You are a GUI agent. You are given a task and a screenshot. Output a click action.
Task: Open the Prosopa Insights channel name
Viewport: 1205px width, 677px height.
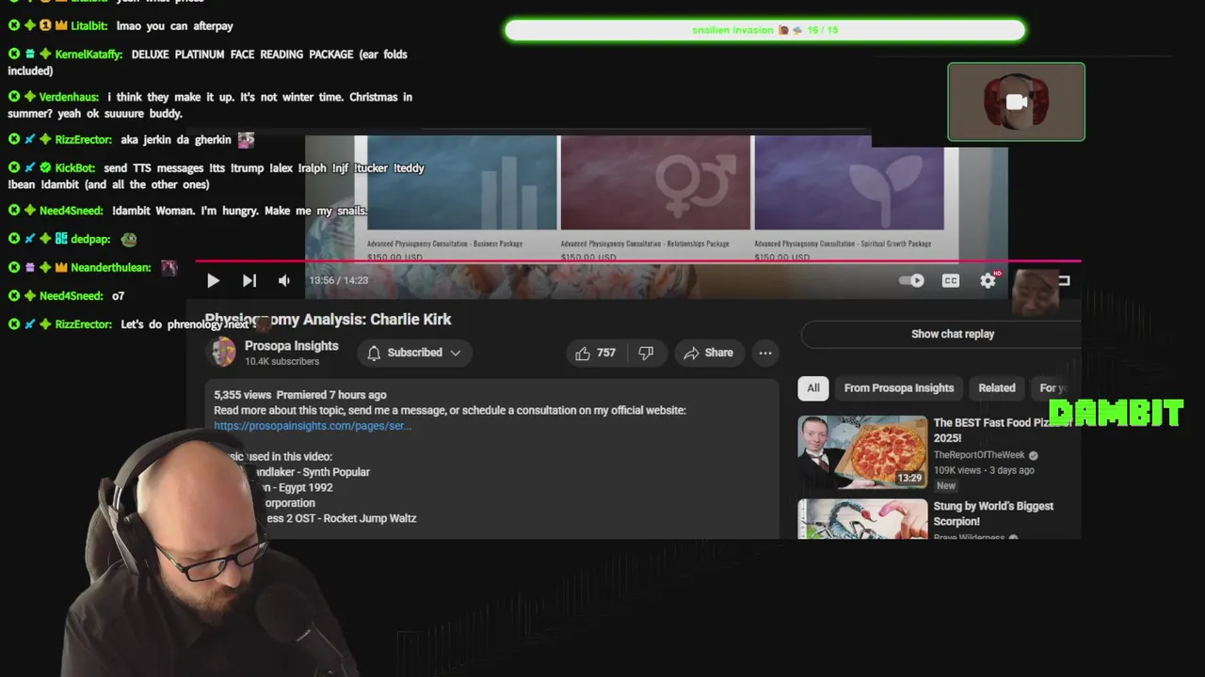pyautogui.click(x=291, y=346)
